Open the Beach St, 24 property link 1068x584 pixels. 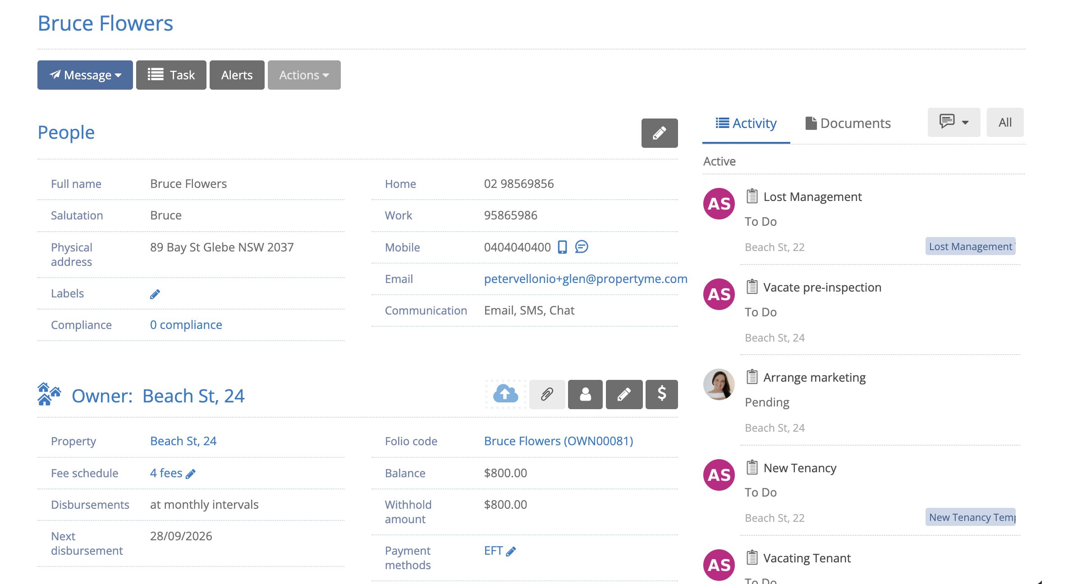pos(183,441)
